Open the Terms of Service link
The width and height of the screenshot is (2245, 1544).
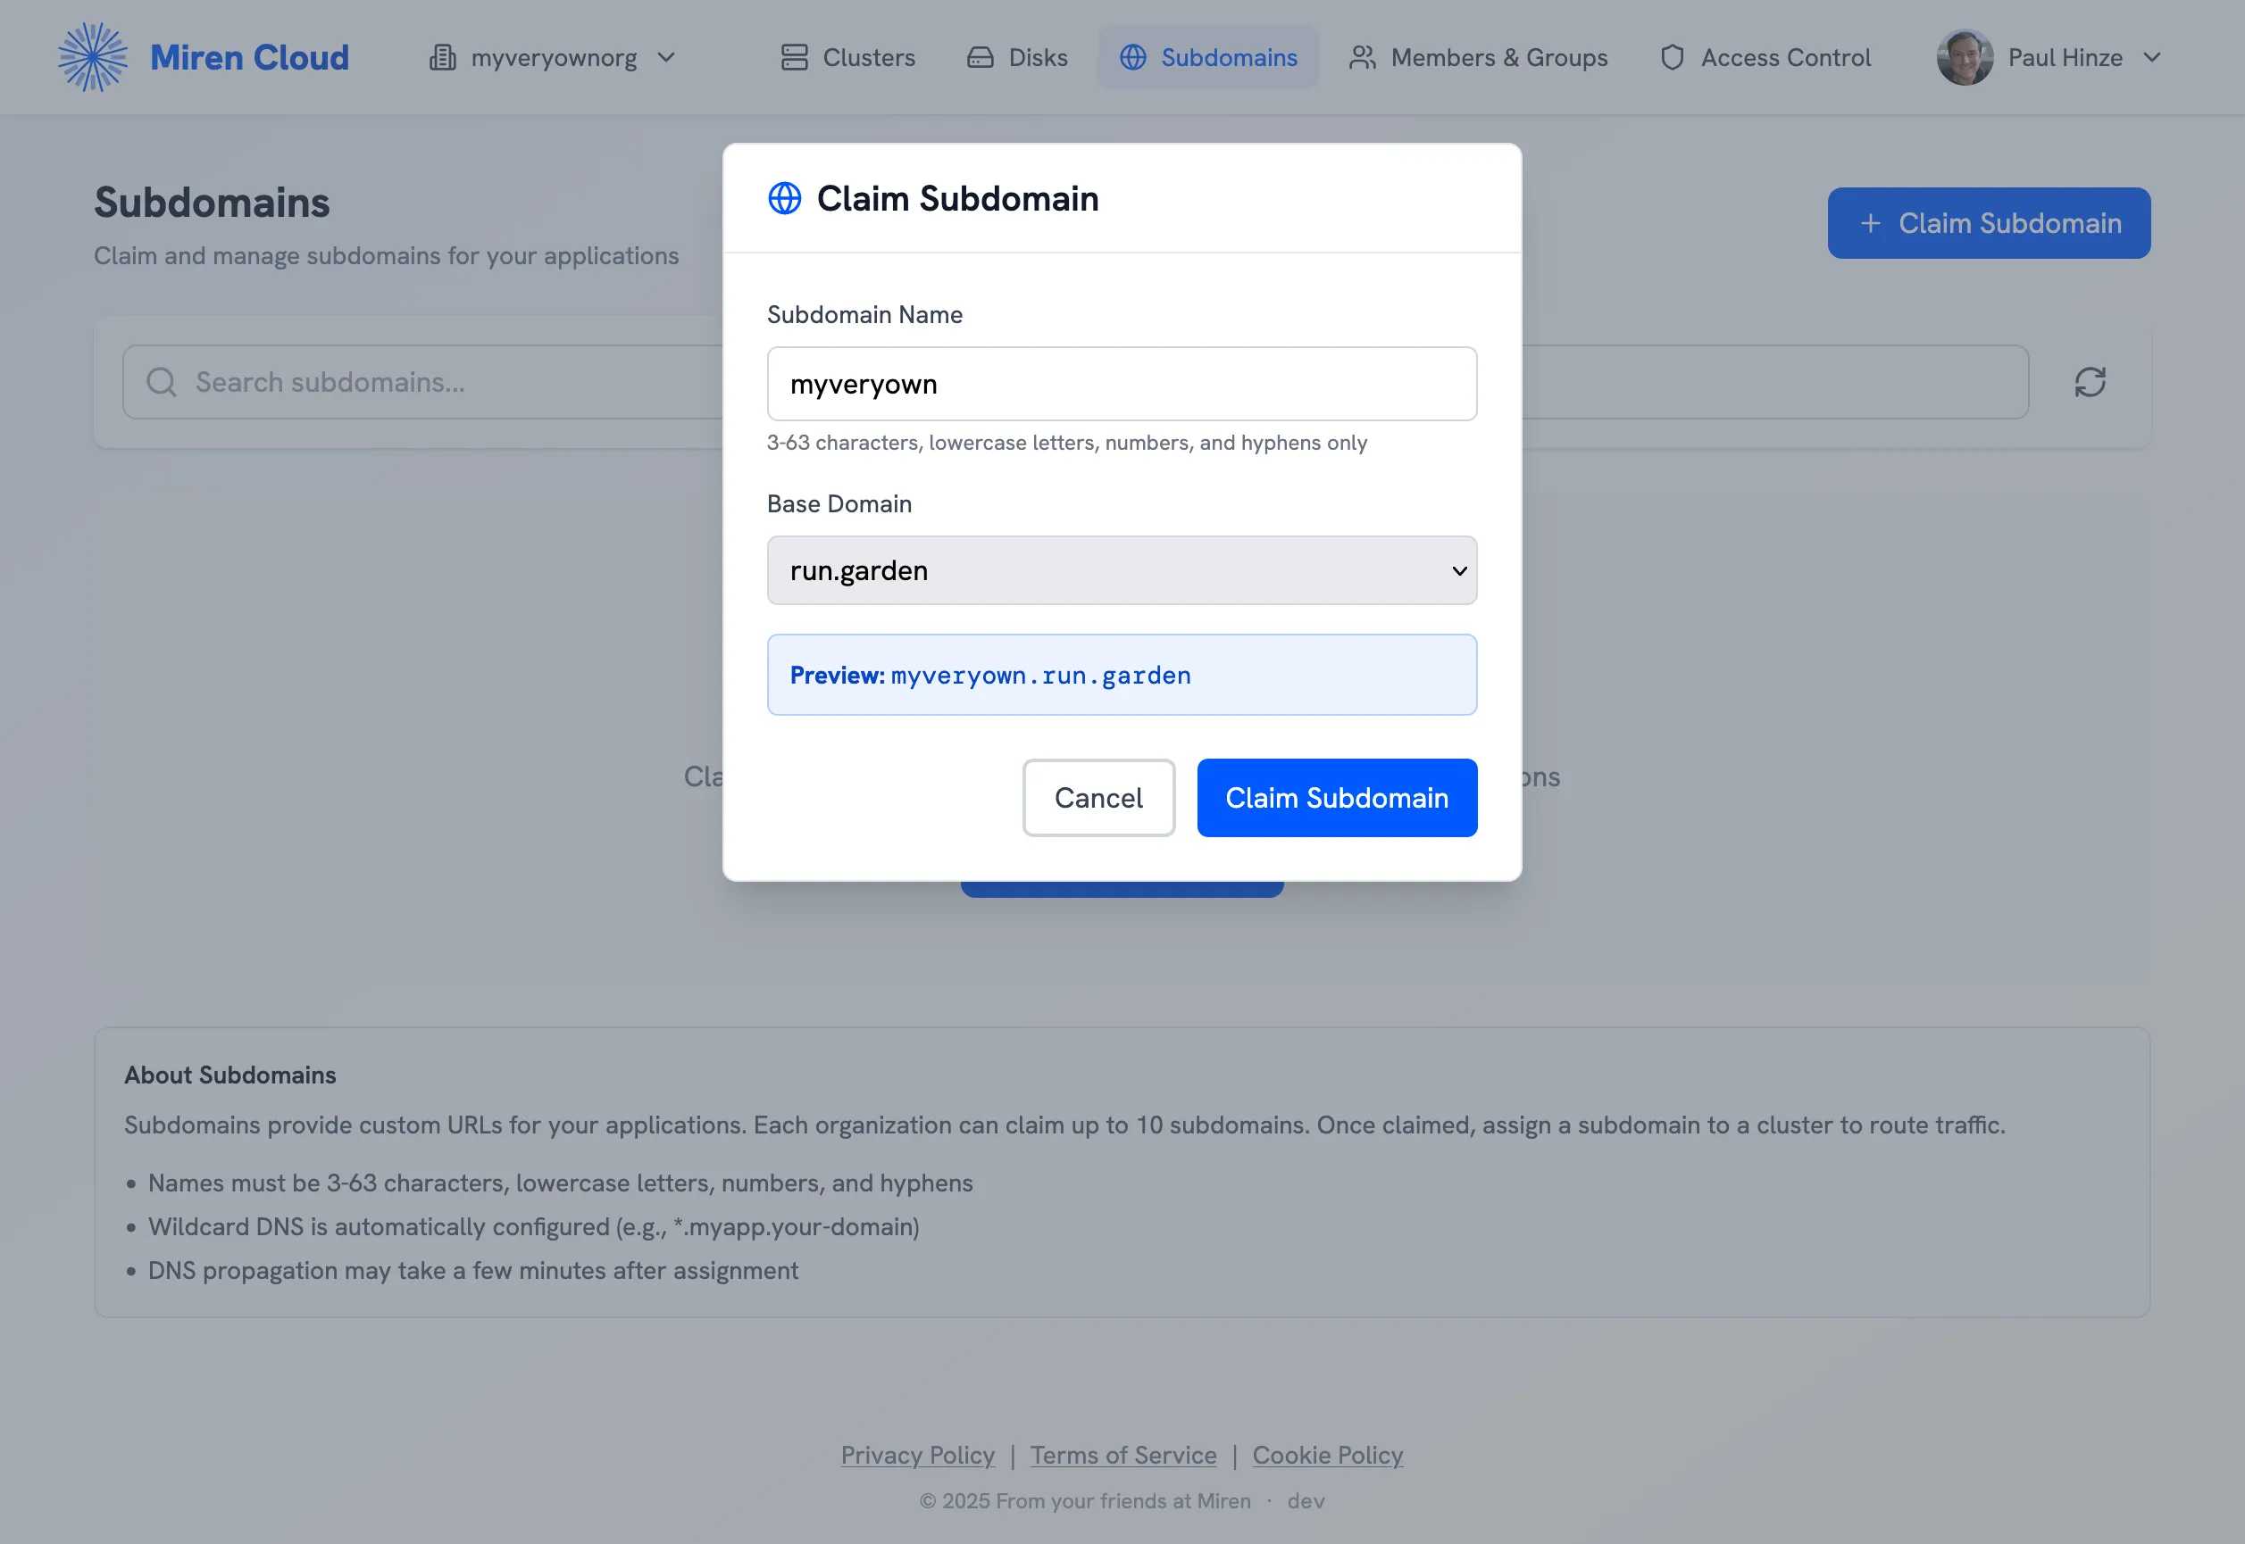coord(1122,1455)
